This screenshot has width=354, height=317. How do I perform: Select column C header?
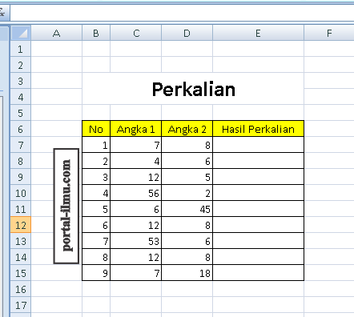pos(136,33)
